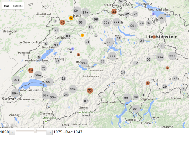Switch to the Satellite map view
The width and height of the screenshot is (189, 141).
[18, 6]
